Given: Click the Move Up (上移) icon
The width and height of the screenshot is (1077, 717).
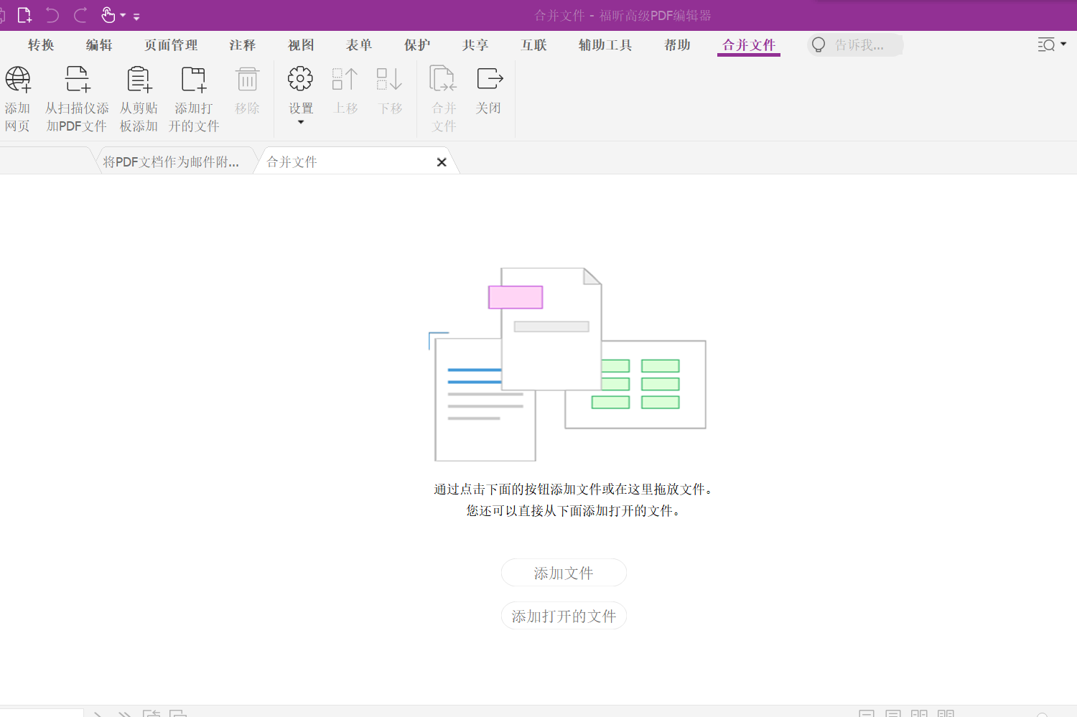Looking at the screenshot, I should [x=345, y=80].
